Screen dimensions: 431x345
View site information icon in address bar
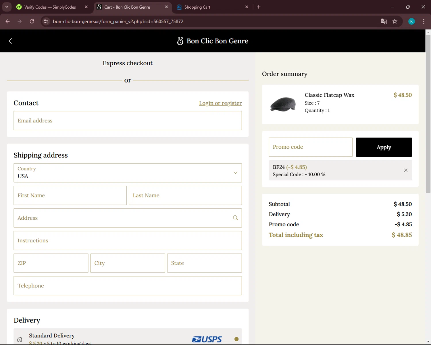pos(46,21)
